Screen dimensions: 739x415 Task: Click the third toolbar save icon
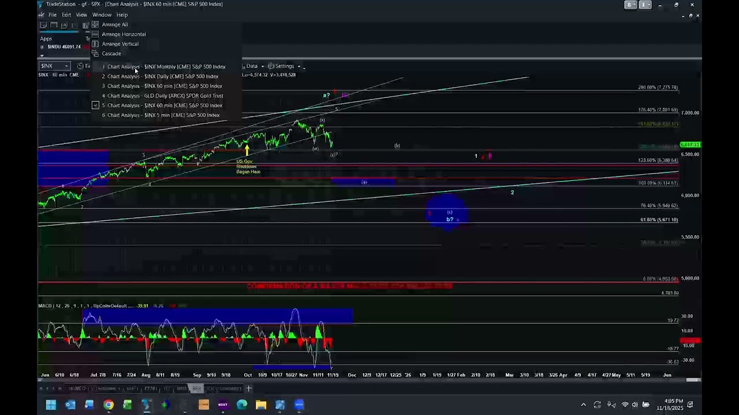[64, 25]
